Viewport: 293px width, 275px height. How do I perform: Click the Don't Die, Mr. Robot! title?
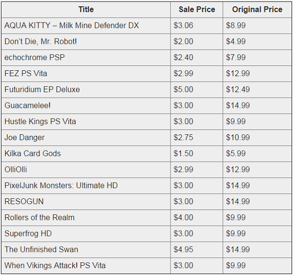point(41,42)
